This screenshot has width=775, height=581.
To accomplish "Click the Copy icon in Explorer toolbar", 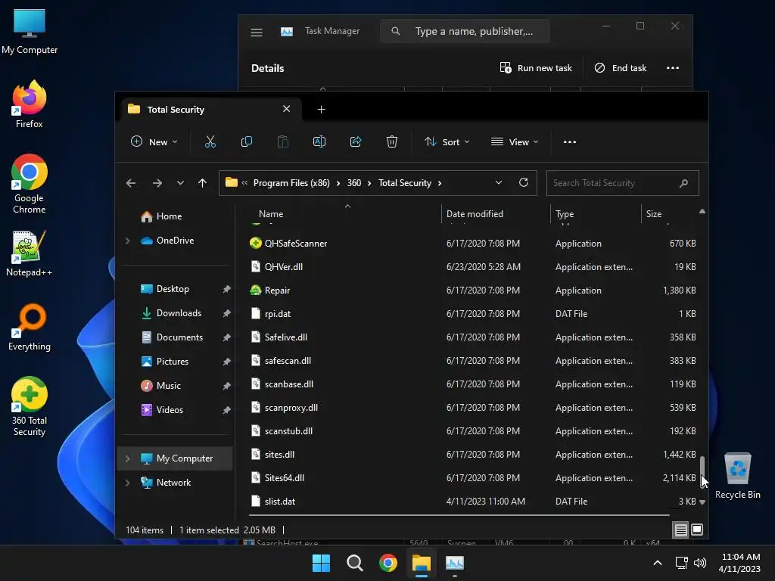I will [247, 141].
